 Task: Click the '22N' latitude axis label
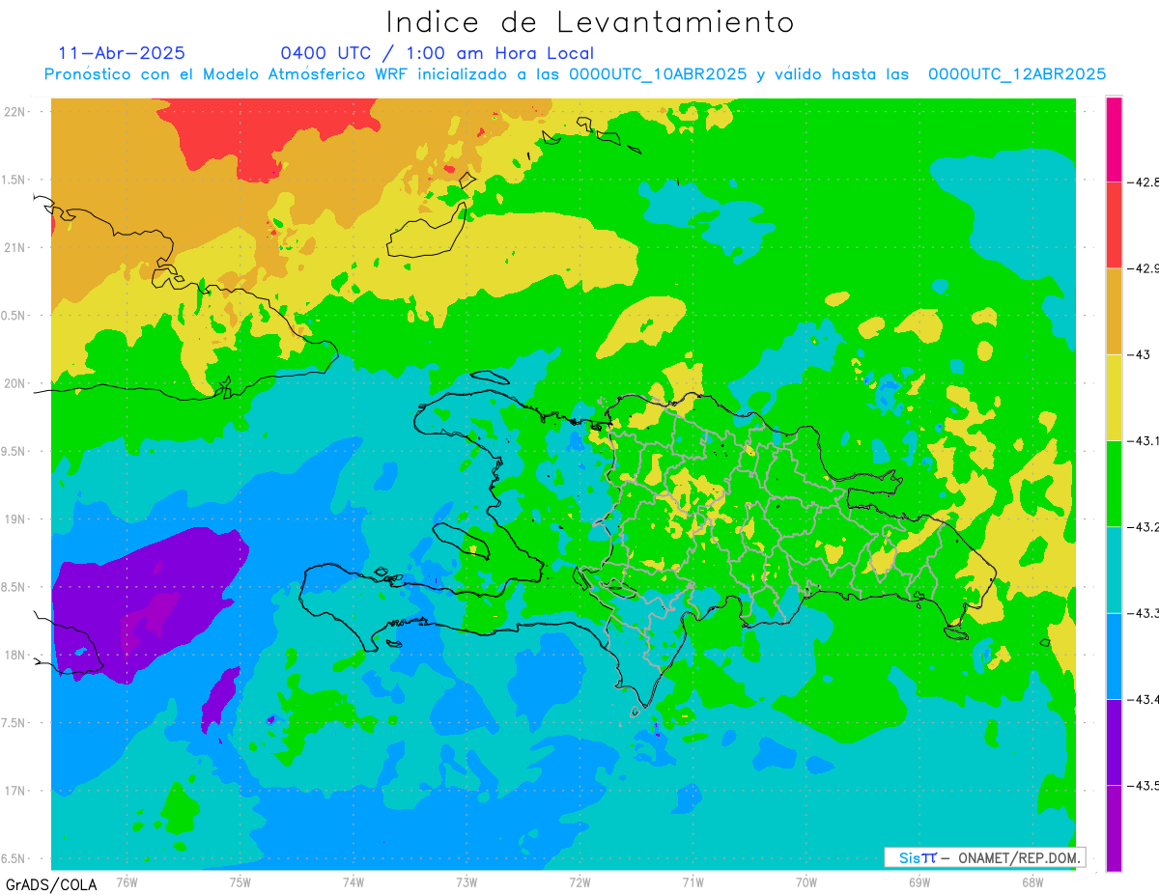point(14,111)
